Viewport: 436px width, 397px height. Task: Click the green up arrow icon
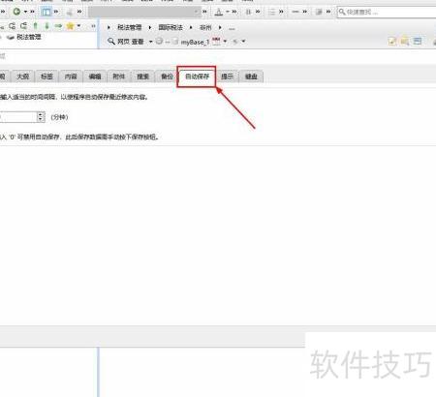pyautogui.click(x=36, y=26)
